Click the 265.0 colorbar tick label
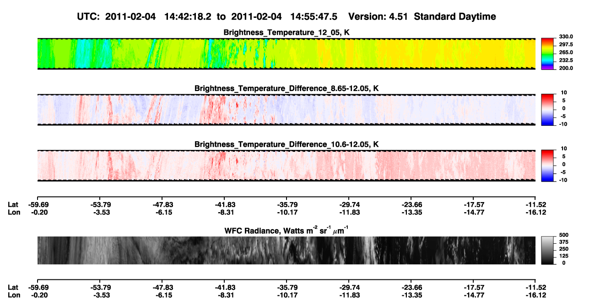The width and height of the screenshot is (595, 305). coord(566,53)
